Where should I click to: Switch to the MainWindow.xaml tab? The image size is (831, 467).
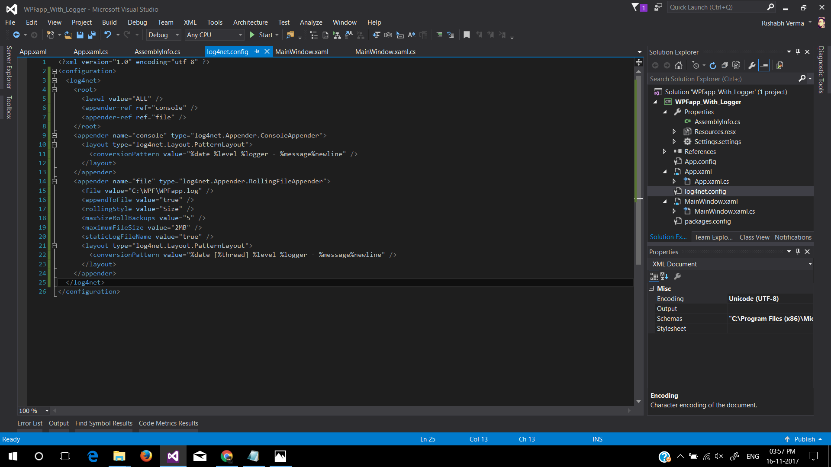pyautogui.click(x=302, y=51)
